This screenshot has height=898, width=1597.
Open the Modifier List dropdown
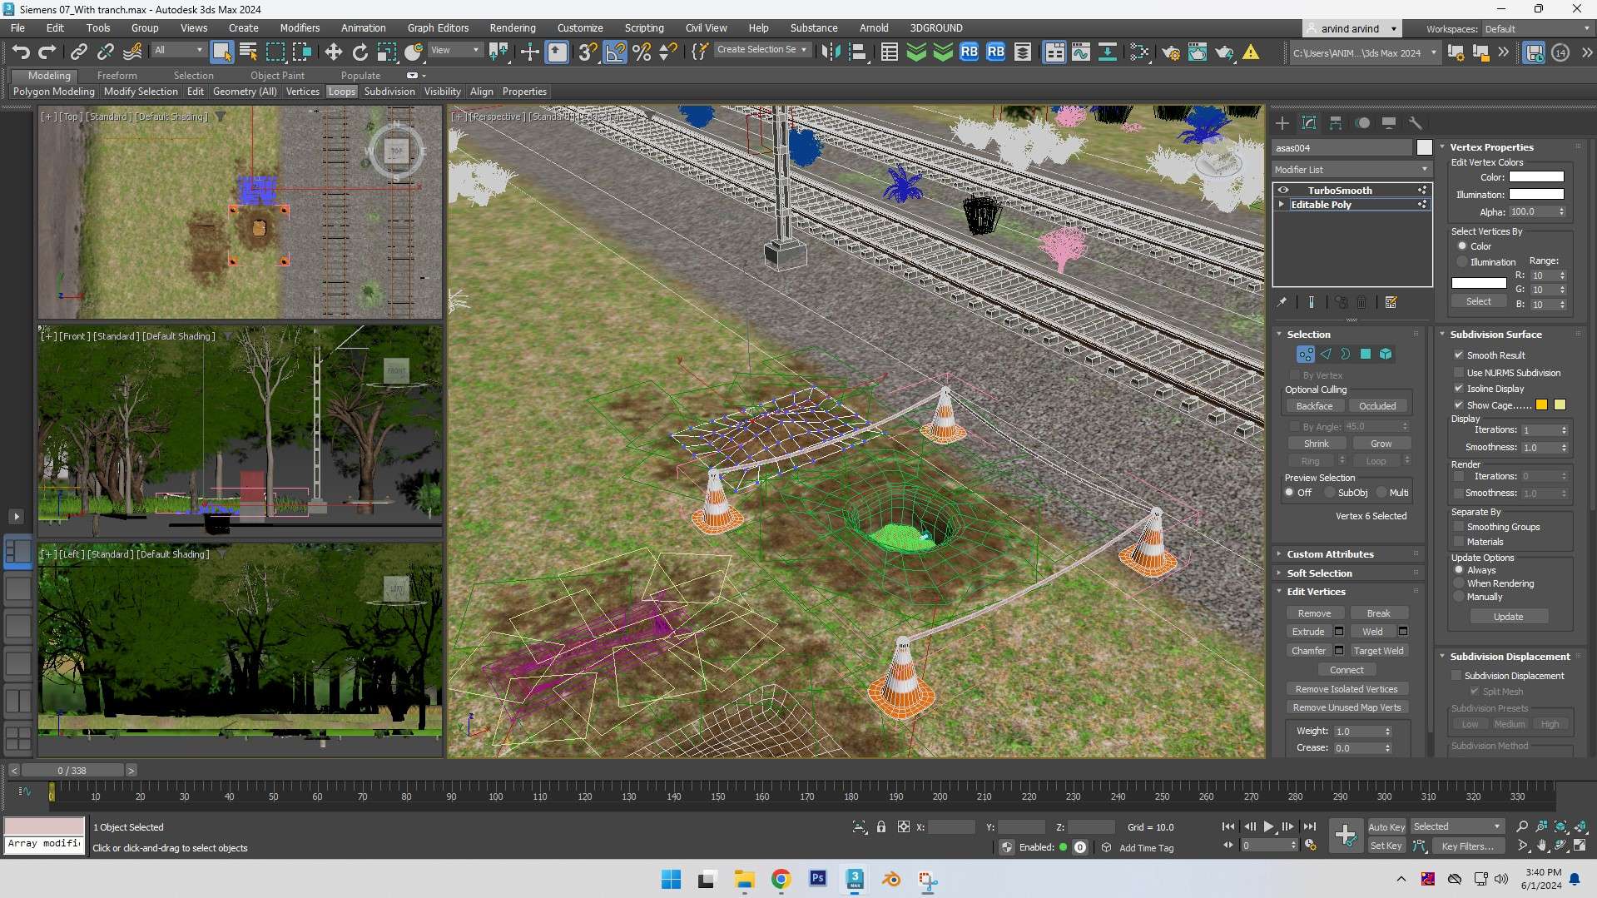click(x=1424, y=169)
